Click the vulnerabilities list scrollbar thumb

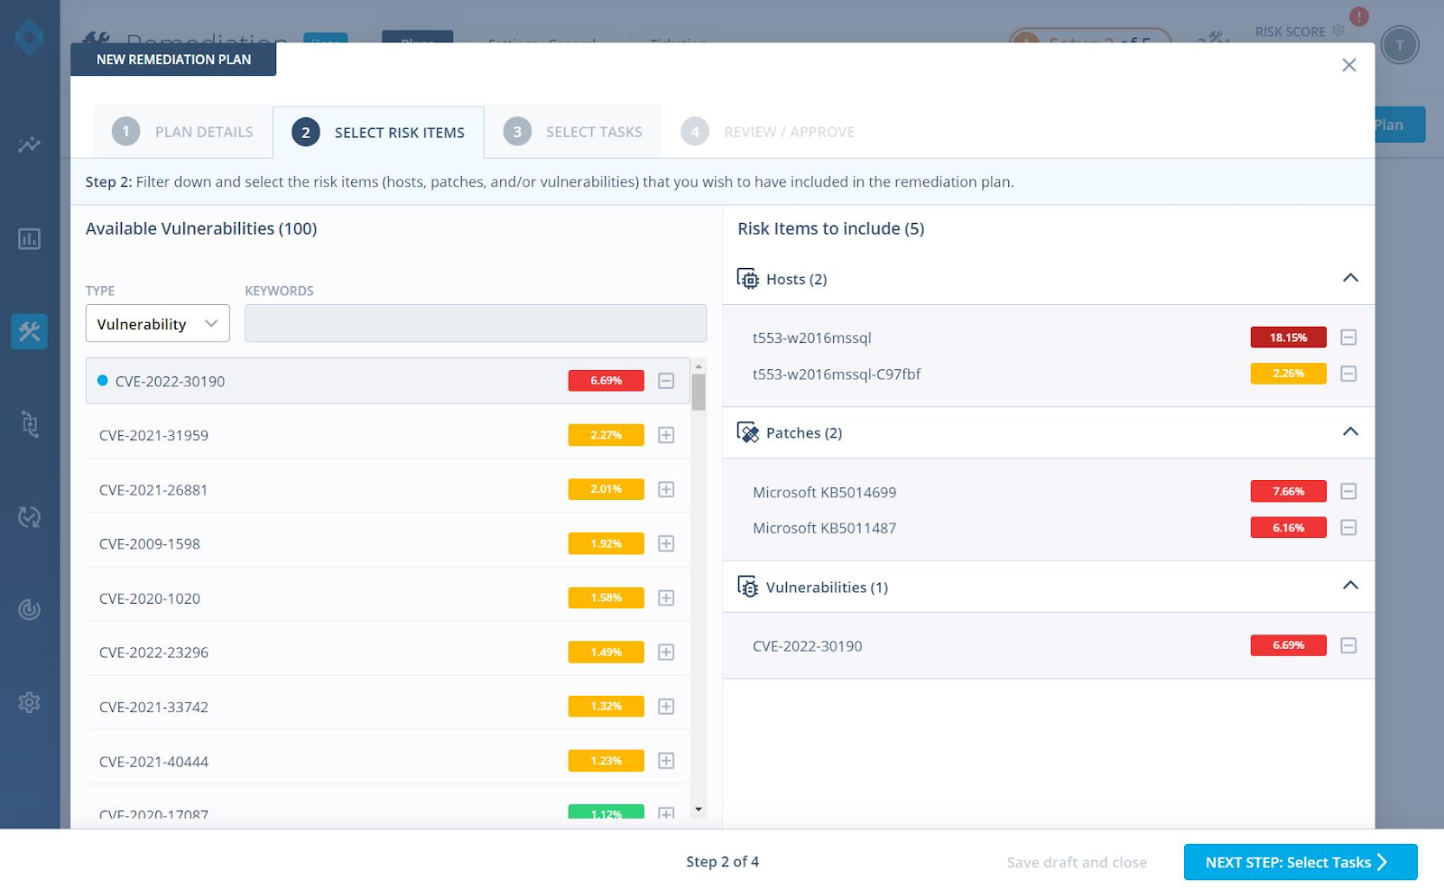pyautogui.click(x=698, y=393)
